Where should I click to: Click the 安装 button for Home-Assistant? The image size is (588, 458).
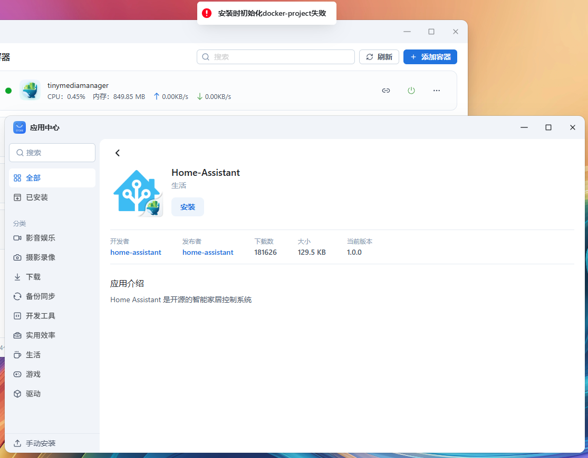tap(188, 207)
